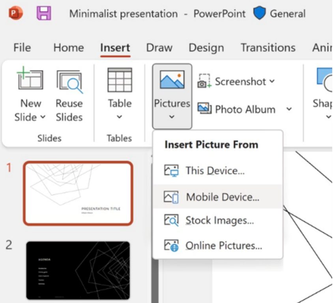Expand the Screenshot dropdown
Viewport: 333px width, 303px height.
click(271, 82)
